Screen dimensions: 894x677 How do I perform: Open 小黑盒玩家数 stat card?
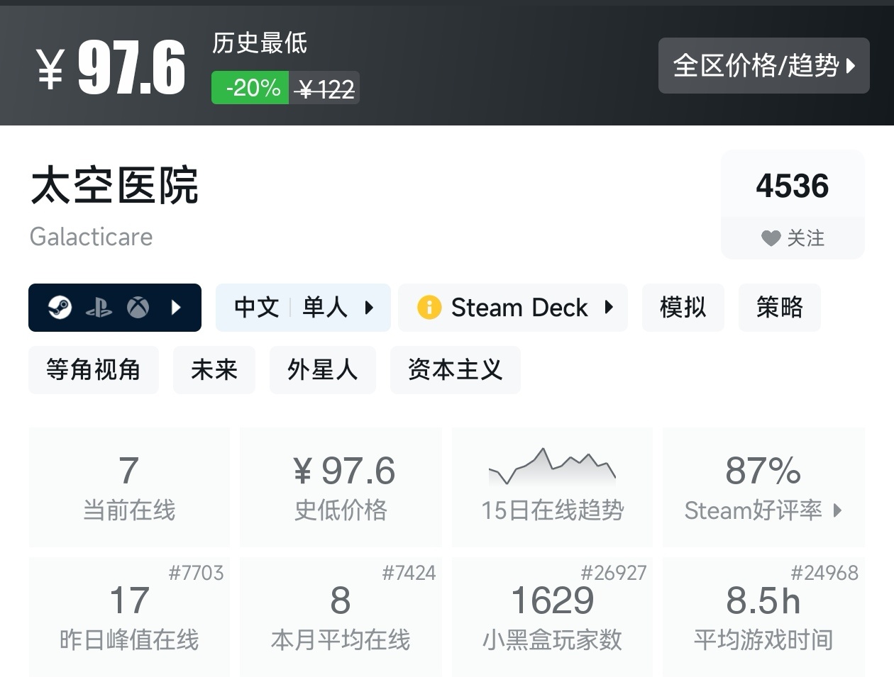tap(552, 617)
